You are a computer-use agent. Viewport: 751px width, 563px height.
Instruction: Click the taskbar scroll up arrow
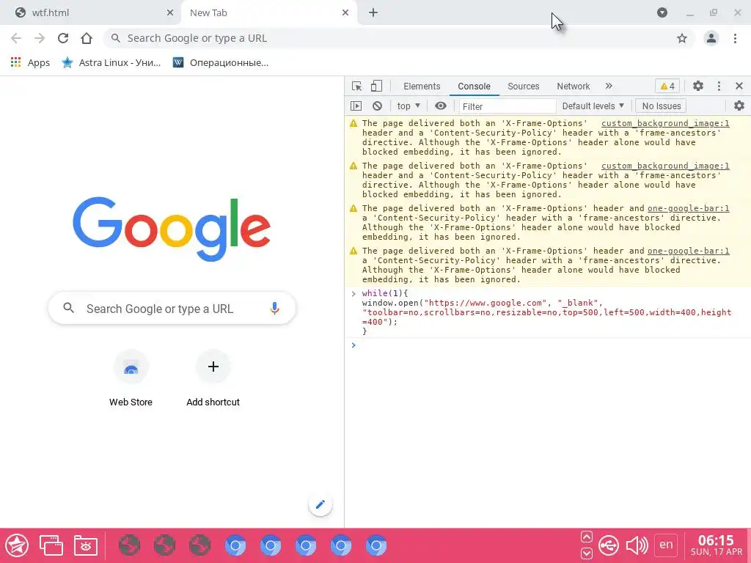[x=586, y=537]
